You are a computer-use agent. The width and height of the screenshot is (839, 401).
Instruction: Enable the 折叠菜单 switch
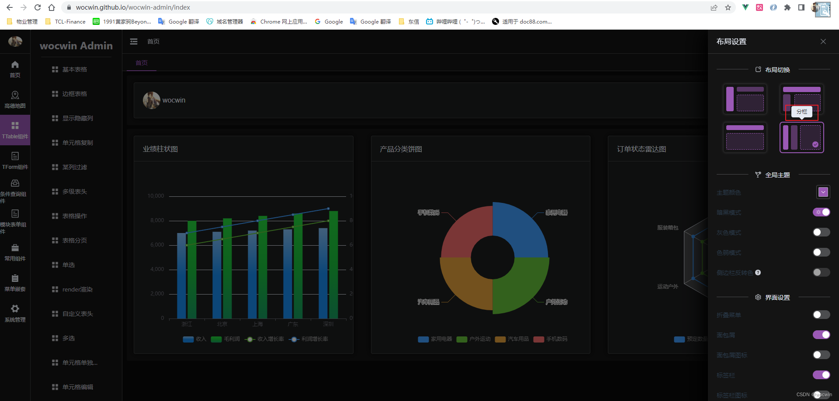click(x=822, y=315)
